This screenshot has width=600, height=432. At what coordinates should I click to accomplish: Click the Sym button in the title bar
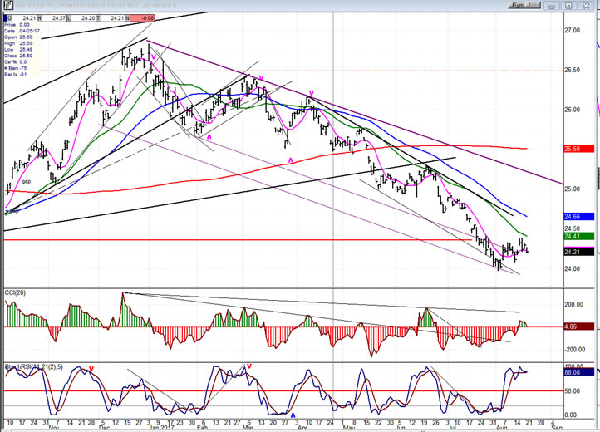pos(518,5)
